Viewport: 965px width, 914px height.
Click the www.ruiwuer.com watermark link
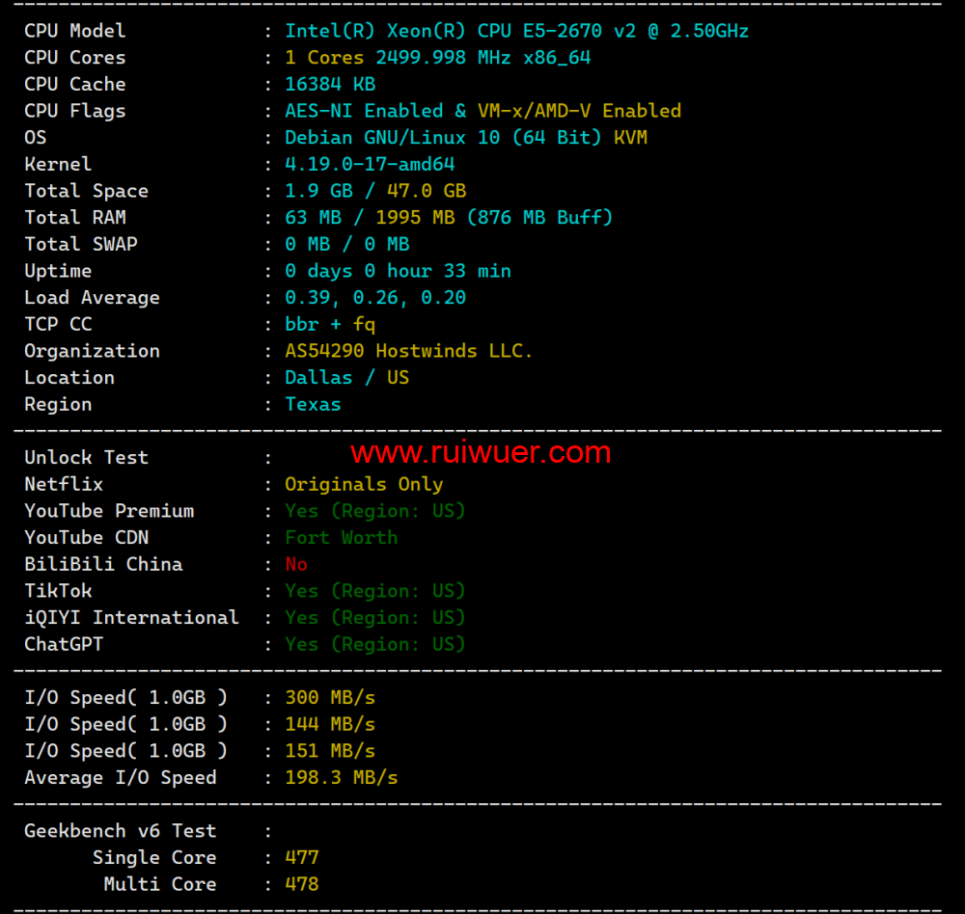coord(480,452)
